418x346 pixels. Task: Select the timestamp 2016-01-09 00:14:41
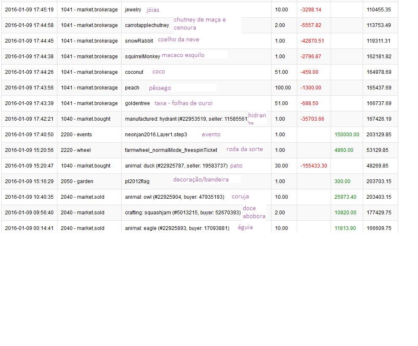29,228
